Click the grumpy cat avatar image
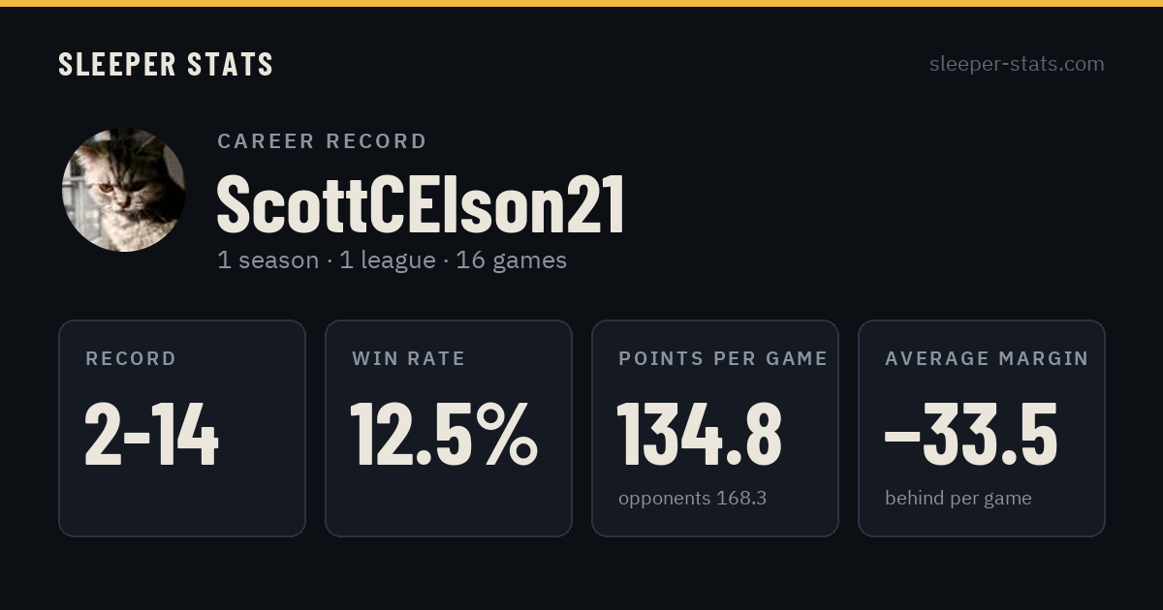Screen dimensions: 1163x610 pos(124,190)
